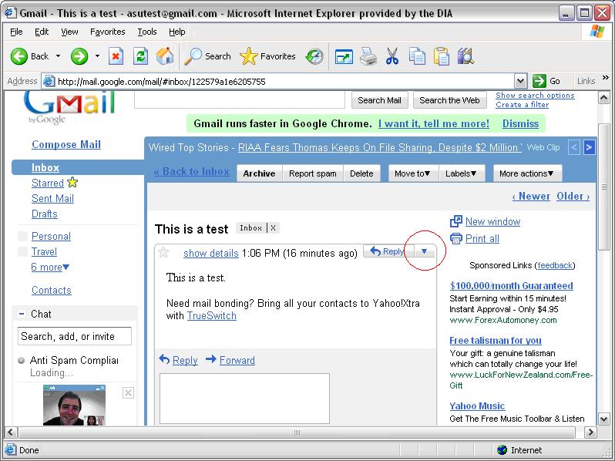Click next web clip arrow
Image resolution: width=615 pixels, height=461 pixels.
pos(589,147)
